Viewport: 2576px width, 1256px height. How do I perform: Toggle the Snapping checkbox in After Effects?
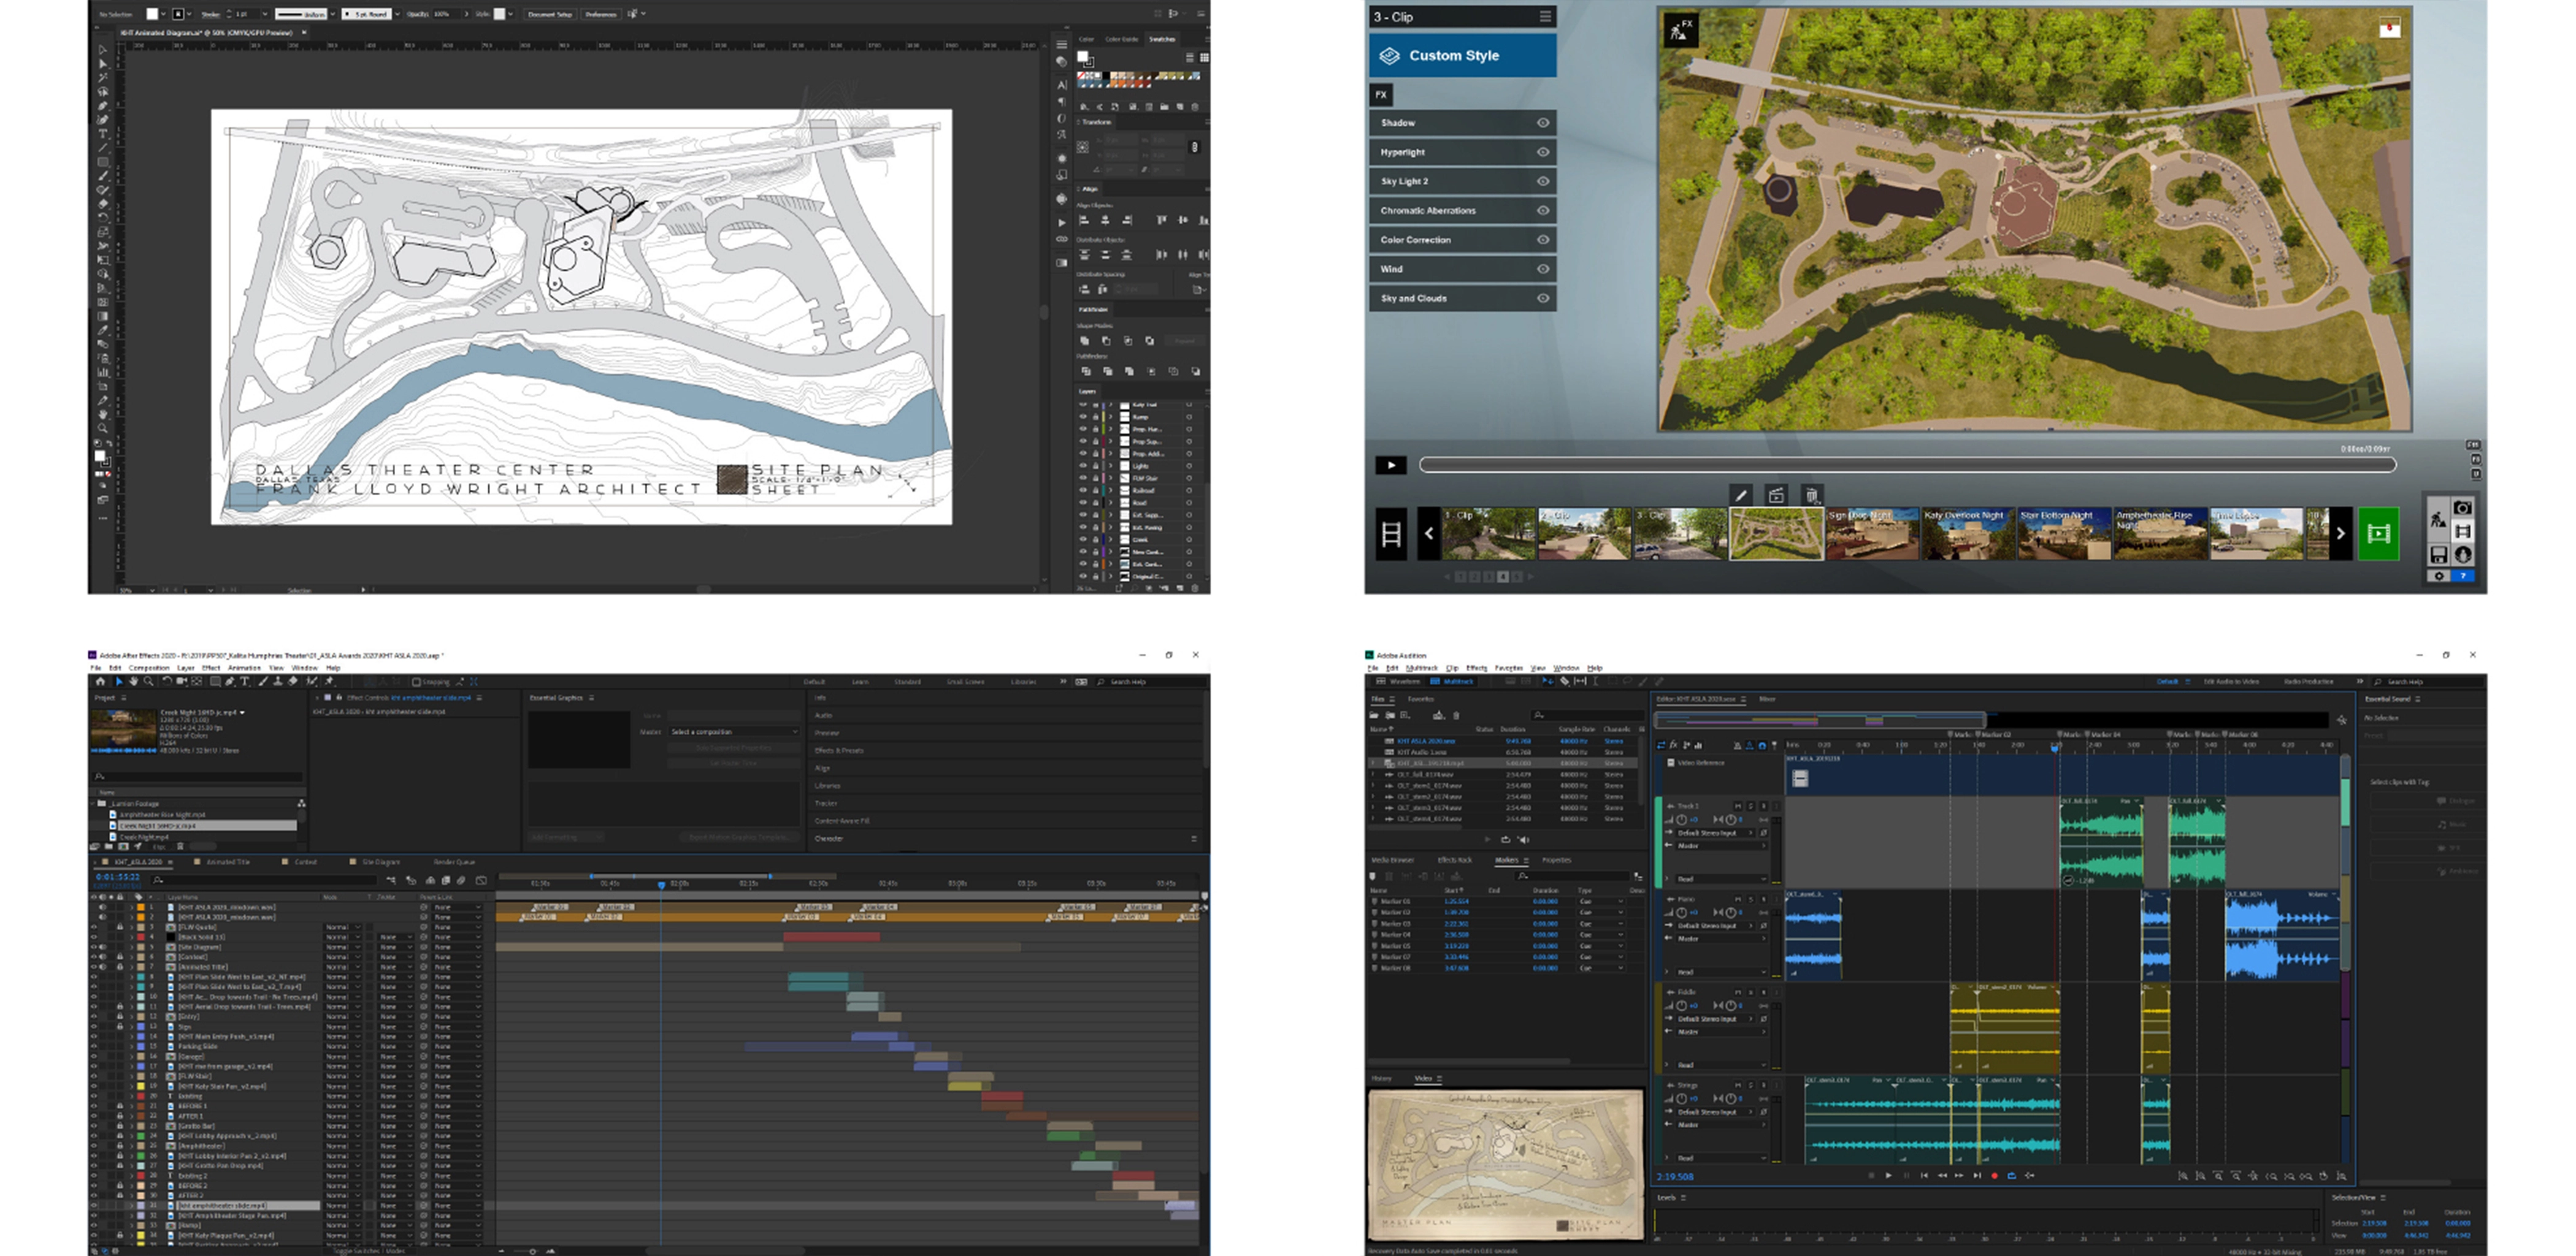pos(416,682)
